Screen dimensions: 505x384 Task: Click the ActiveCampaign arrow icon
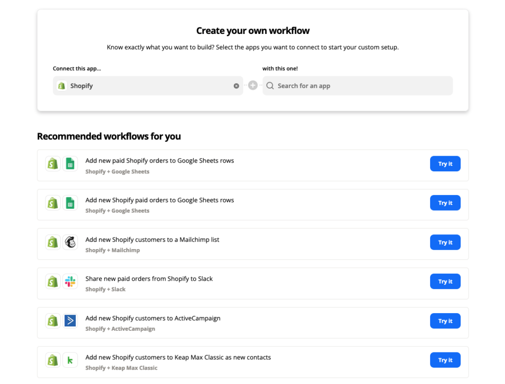[70, 320]
